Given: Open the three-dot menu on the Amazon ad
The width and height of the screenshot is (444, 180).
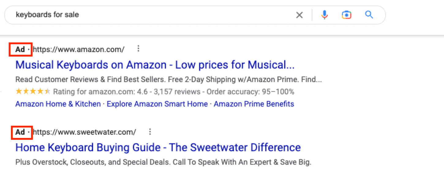Looking at the screenshot, I should [x=138, y=48].
